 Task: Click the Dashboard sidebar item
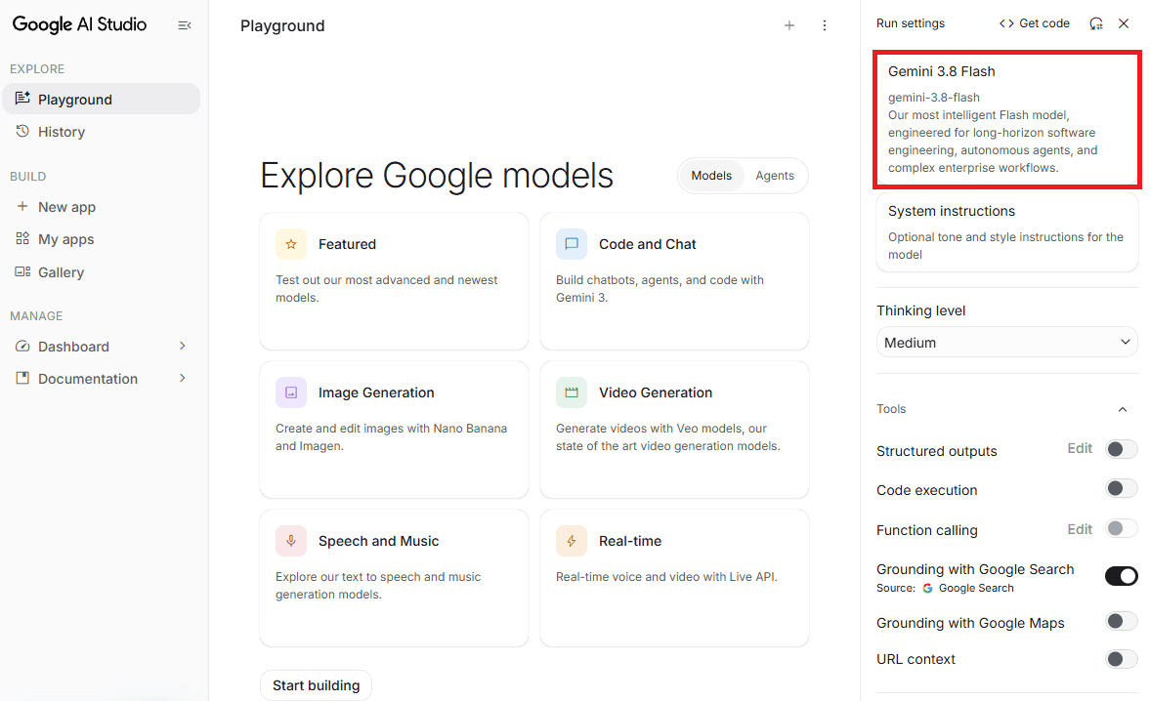[x=102, y=347]
